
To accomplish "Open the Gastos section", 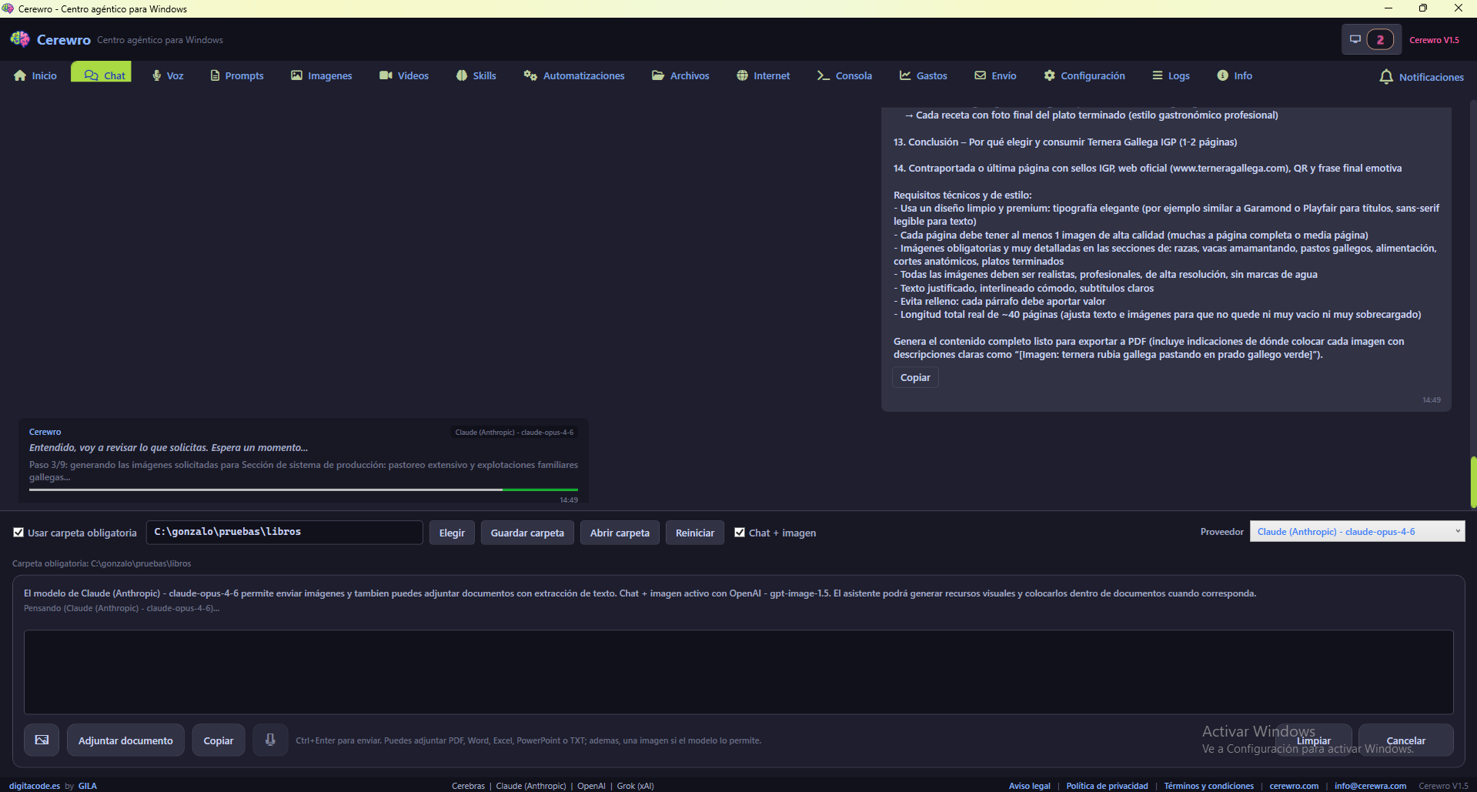I will tap(923, 75).
